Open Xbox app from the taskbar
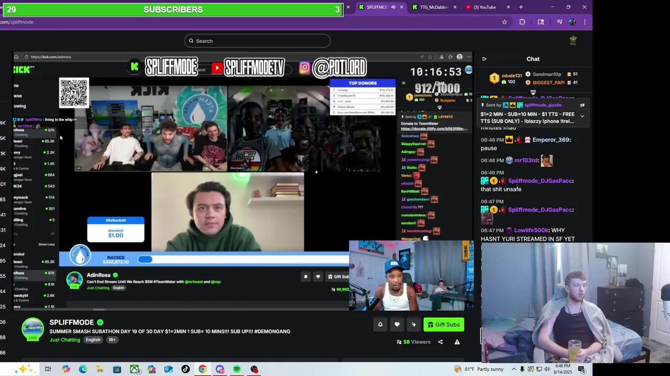The height and width of the screenshot is (376, 670). (x=135, y=369)
